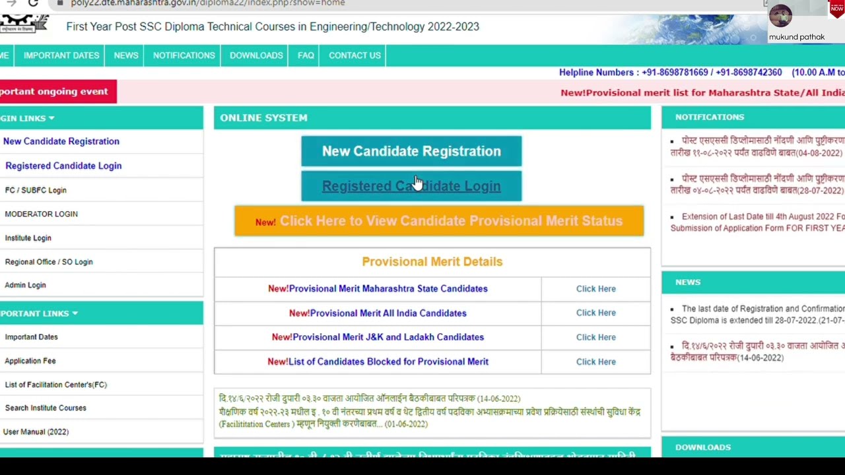
Task: Open Registered Candidate Login sidebar link
Action: (x=63, y=166)
